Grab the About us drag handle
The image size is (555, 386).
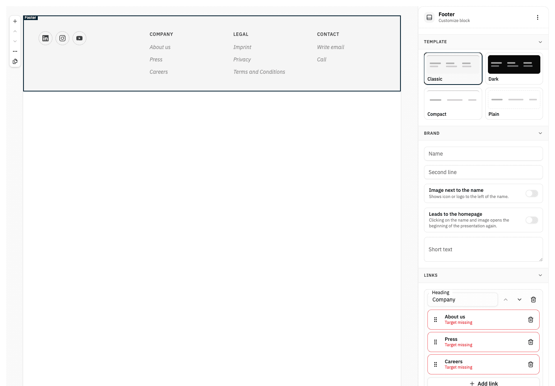coord(436,320)
